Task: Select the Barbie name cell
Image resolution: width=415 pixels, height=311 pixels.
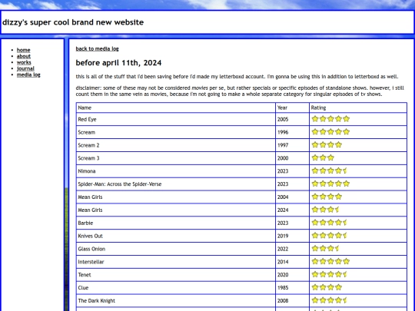Action: pyautogui.click(x=176, y=223)
